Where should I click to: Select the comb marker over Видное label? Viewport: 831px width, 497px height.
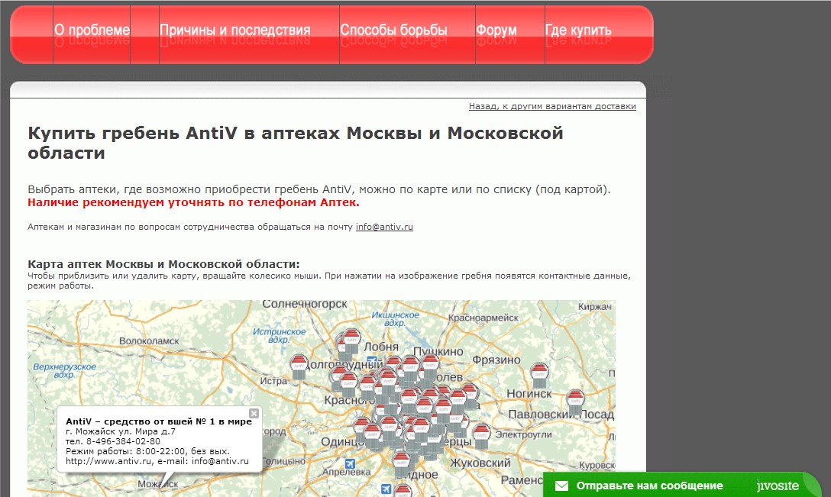402,465
